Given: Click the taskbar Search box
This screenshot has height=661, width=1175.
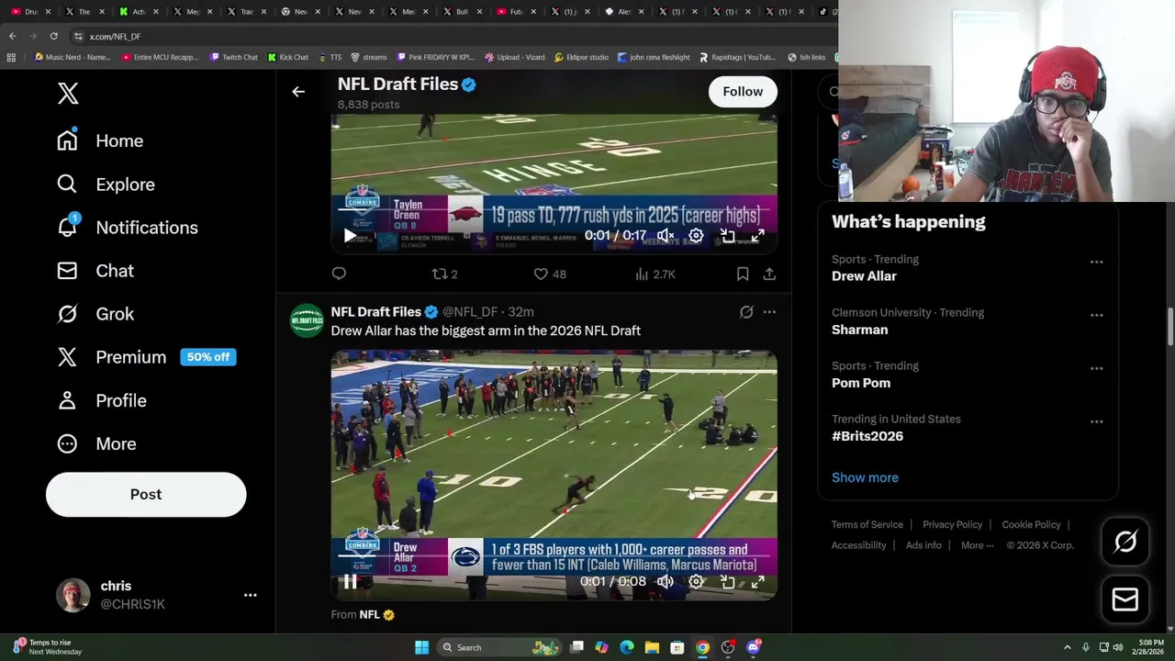Looking at the screenshot, I should pos(500,647).
